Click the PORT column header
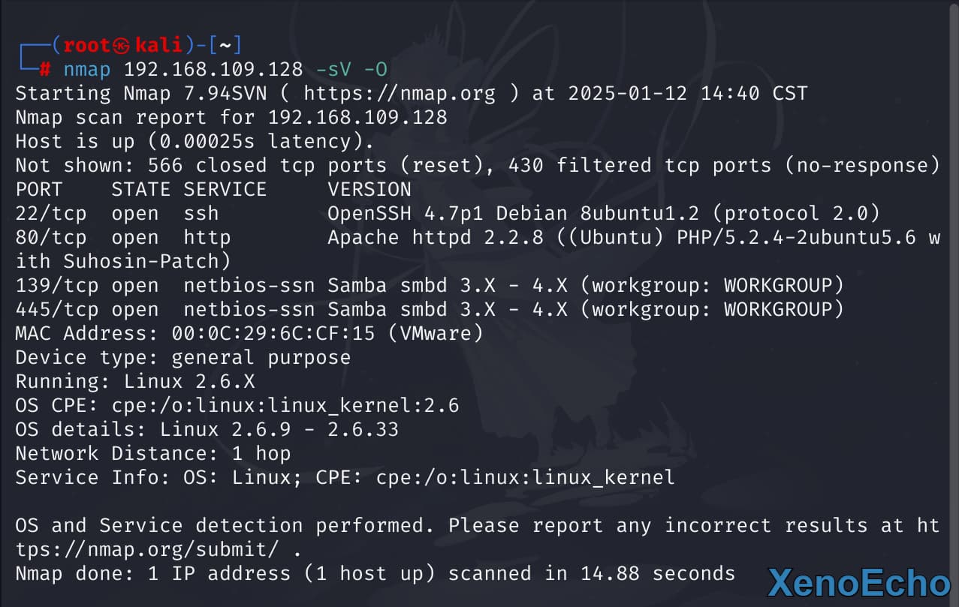The height and width of the screenshot is (607, 959). click(x=39, y=189)
